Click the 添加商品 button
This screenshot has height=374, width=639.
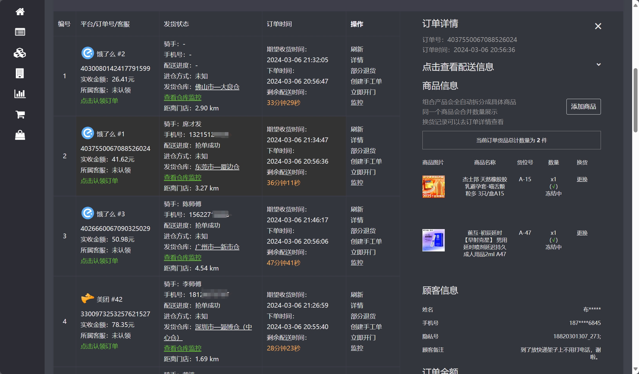[583, 107]
